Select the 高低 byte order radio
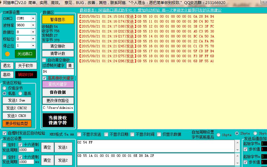 coord(20,93)
